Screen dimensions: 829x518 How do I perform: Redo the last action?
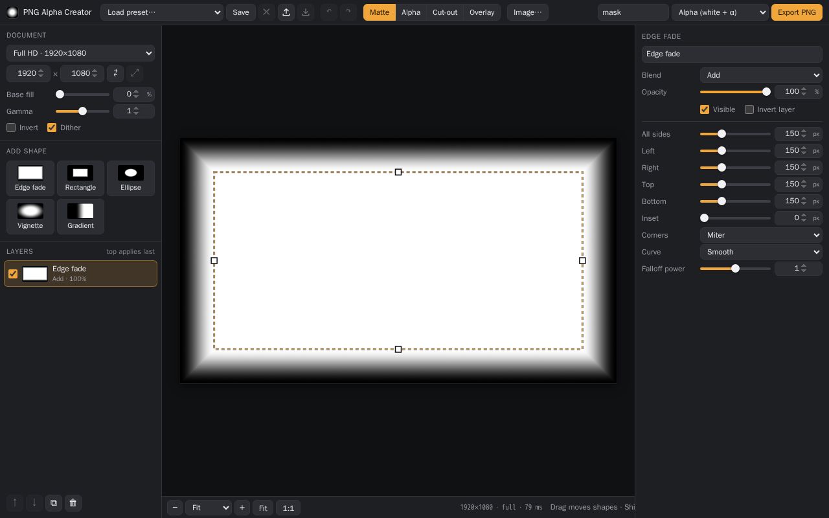(x=348, y=12)
